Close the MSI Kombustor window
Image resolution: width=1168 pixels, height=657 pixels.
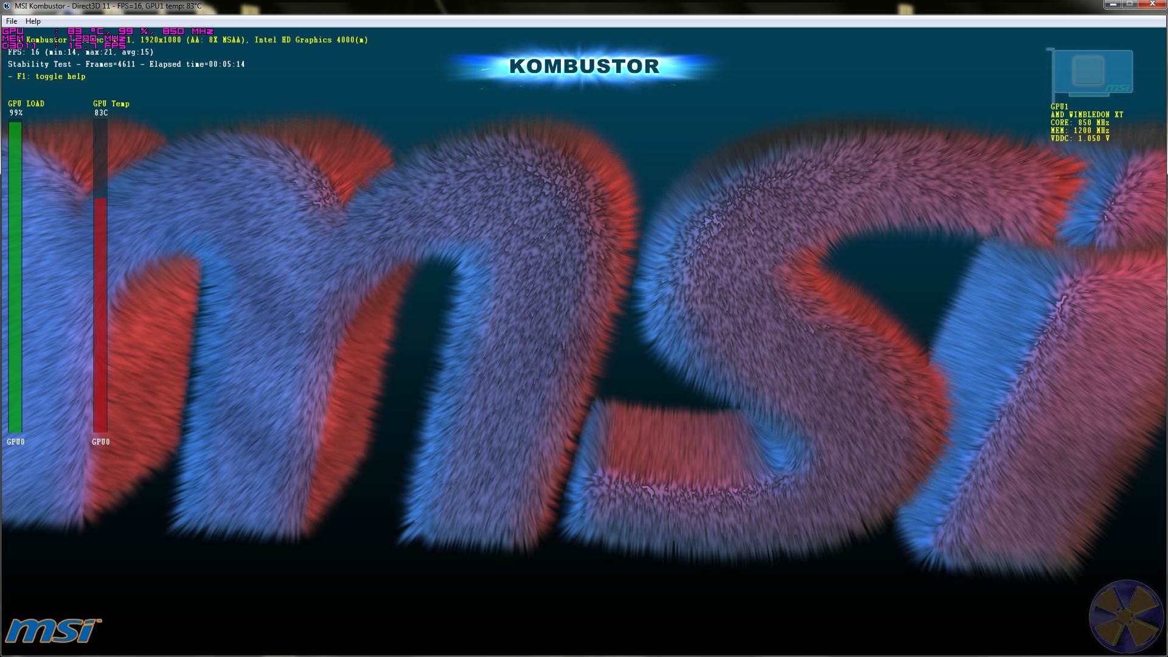pyautogui.click(x=1152, y=4)
